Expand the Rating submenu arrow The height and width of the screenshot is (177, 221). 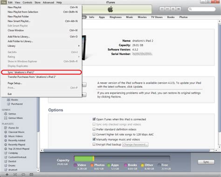click(x=79, y=57)
